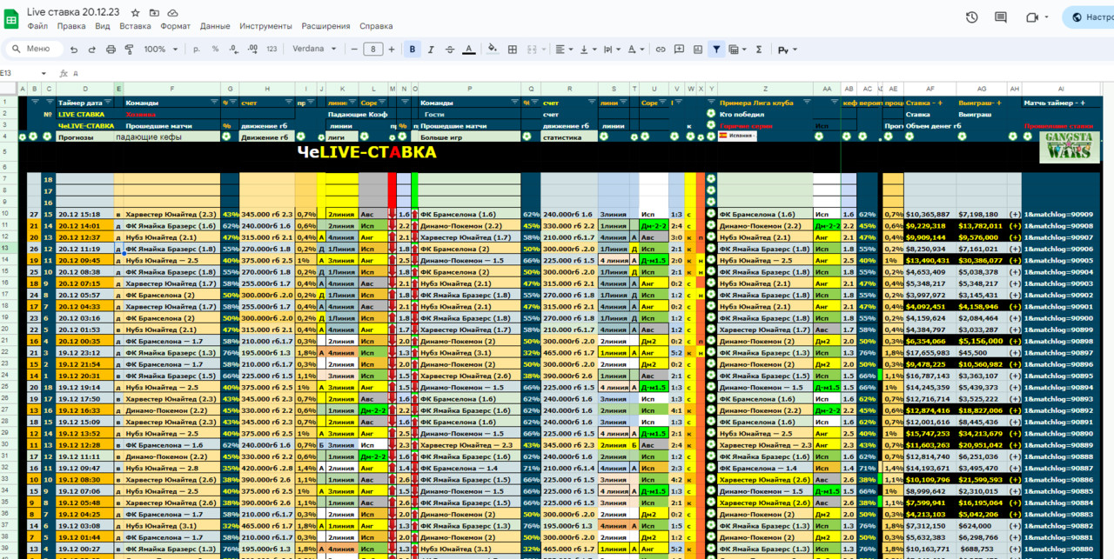Activate the paint format roller
This screenshot has width=1114, height=559.
click(129, 50)
